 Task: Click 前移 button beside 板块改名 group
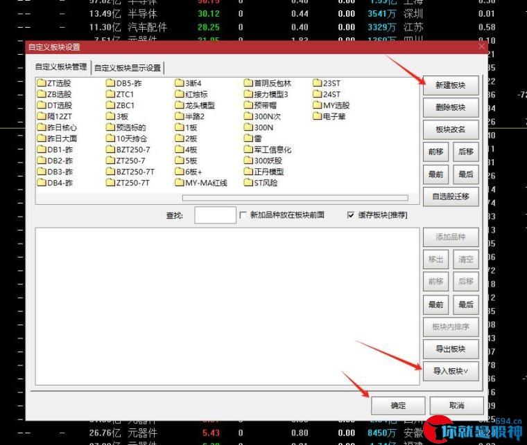coord(436,152)
